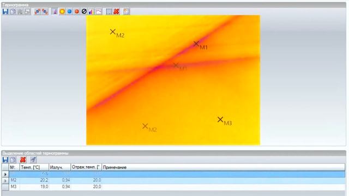349x196 pixels.
Task: Select the purple thermometer measuring-point tool
Action: coord(55,11)
